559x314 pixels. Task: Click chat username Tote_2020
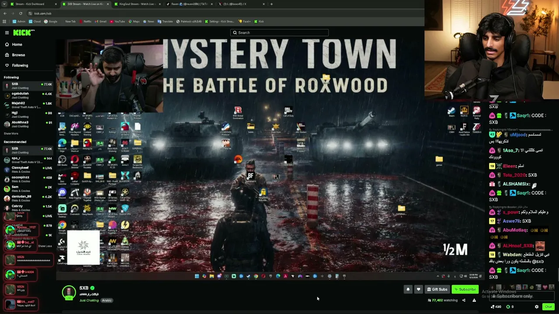click(514, 175)
